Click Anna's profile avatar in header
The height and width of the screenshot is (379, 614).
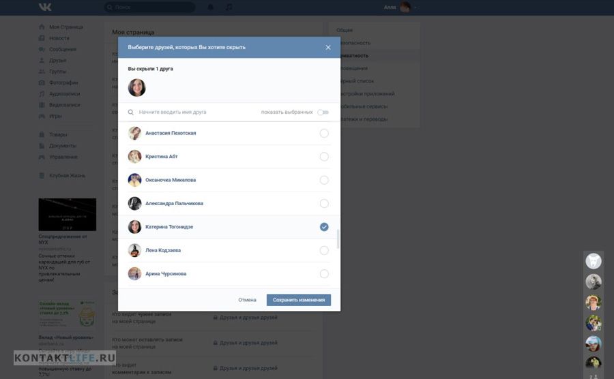pos(405,7)
